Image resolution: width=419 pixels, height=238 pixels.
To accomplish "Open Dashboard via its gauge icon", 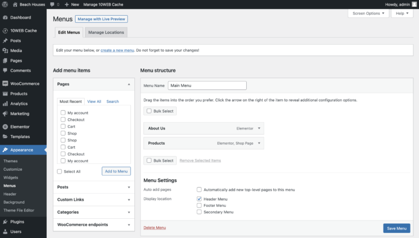I will coord(5,18).
